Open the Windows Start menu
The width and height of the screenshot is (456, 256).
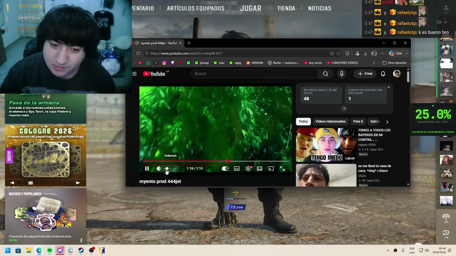tap(7, 251)
